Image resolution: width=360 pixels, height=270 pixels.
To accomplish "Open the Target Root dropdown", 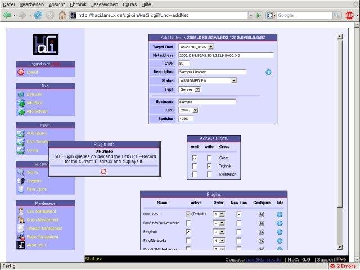I will (196, 47).
